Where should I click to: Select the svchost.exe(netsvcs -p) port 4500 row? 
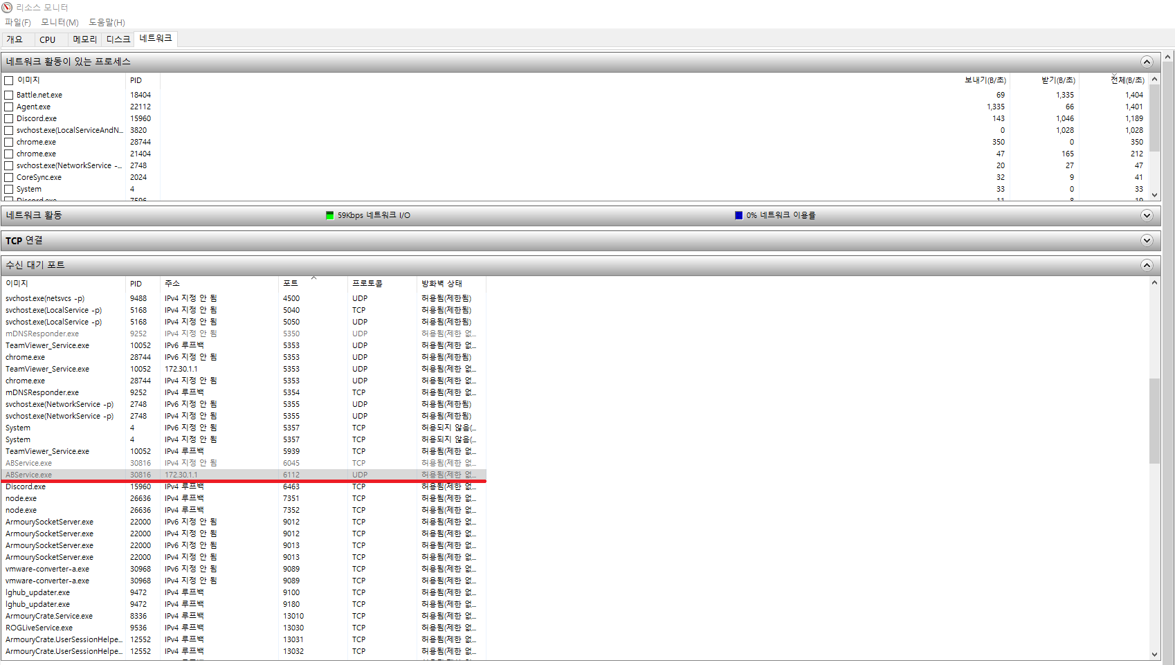coord(244,298)
